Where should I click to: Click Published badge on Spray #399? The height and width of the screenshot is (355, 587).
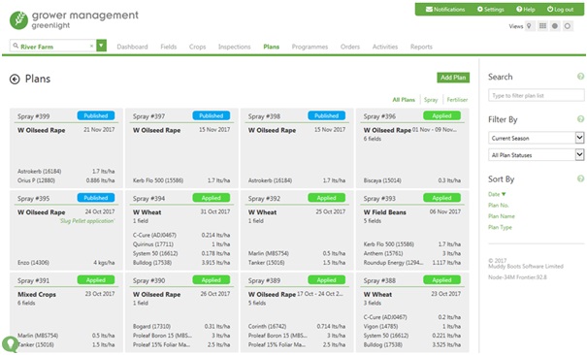(x=96, y=115)
